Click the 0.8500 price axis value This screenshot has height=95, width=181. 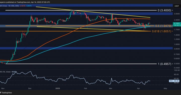176,49
